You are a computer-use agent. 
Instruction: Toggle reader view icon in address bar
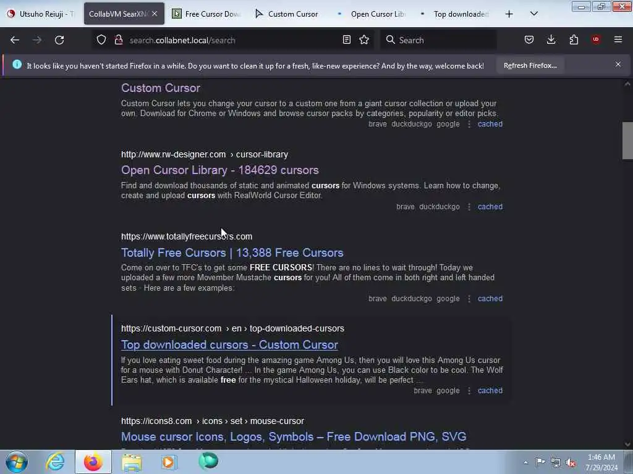346,40
